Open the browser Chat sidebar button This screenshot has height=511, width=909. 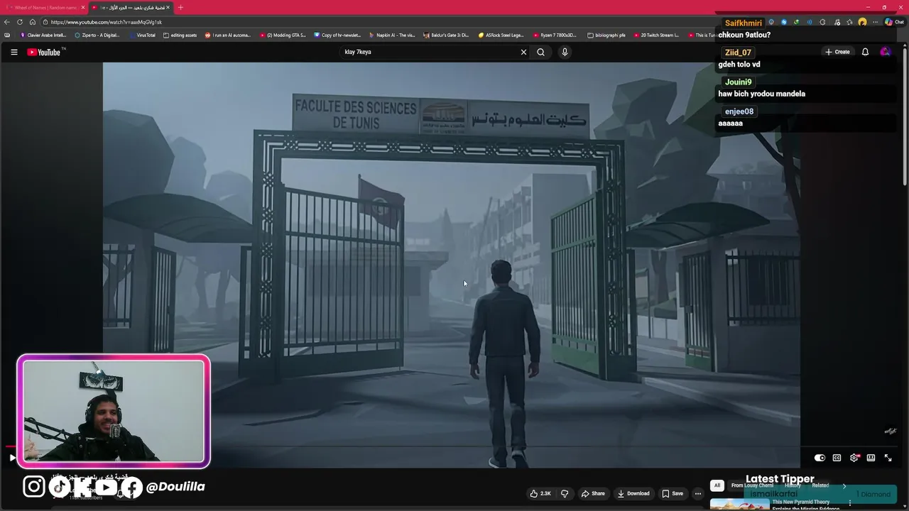tap(893, 22)
